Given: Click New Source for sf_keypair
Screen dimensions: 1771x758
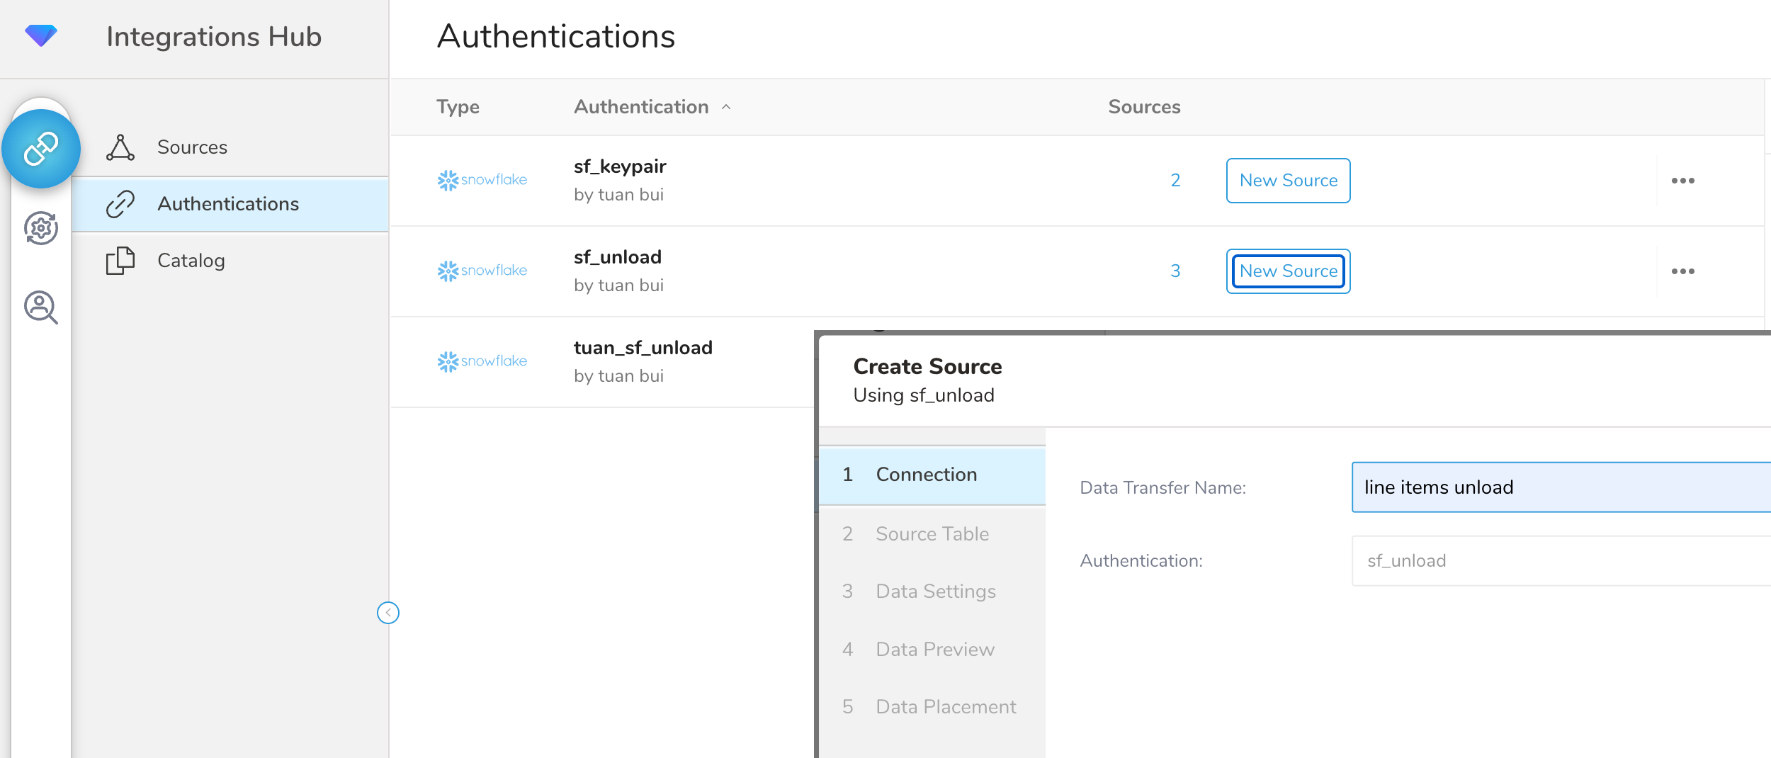Looking at the screenshot, I should point(1288,181).
